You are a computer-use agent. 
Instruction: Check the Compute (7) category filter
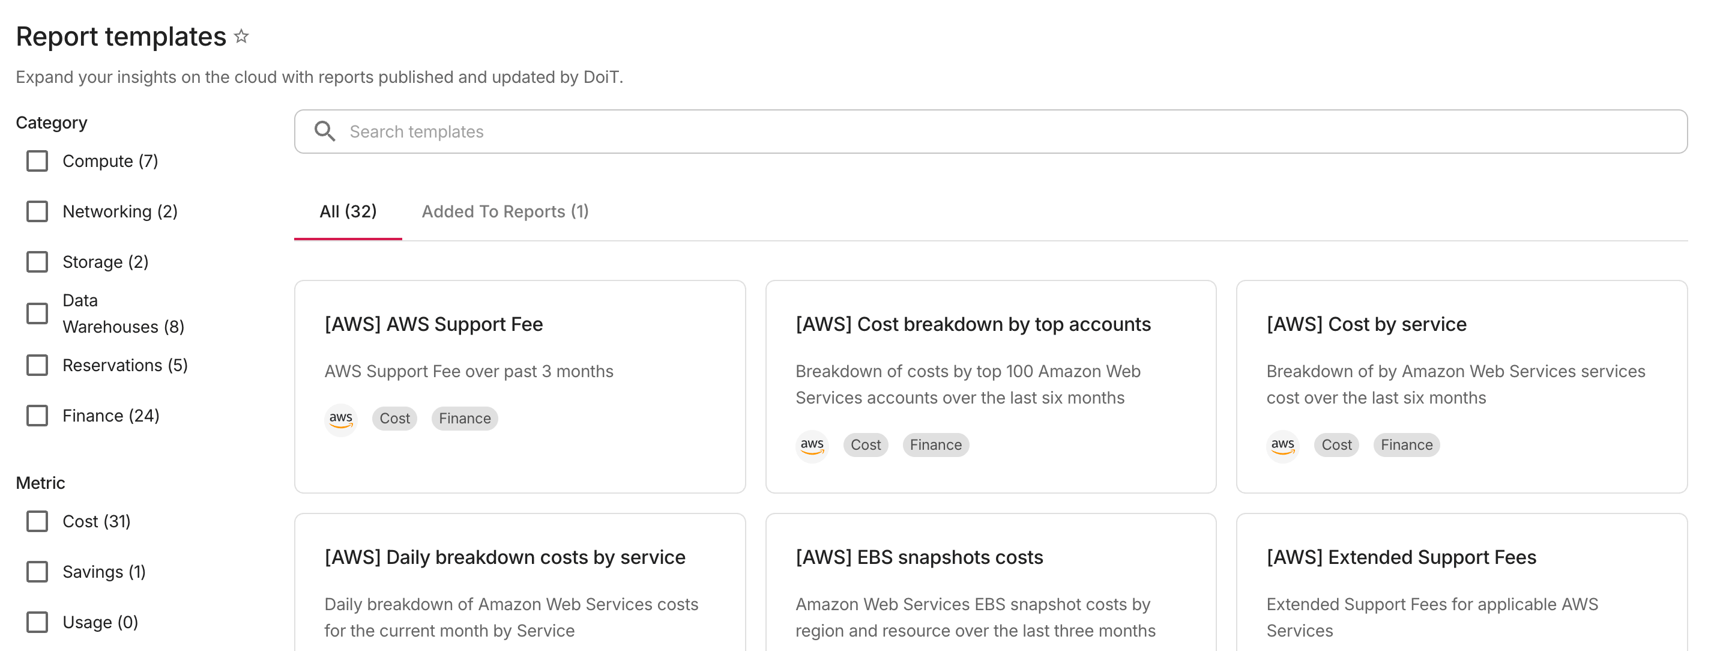[37, 161]
